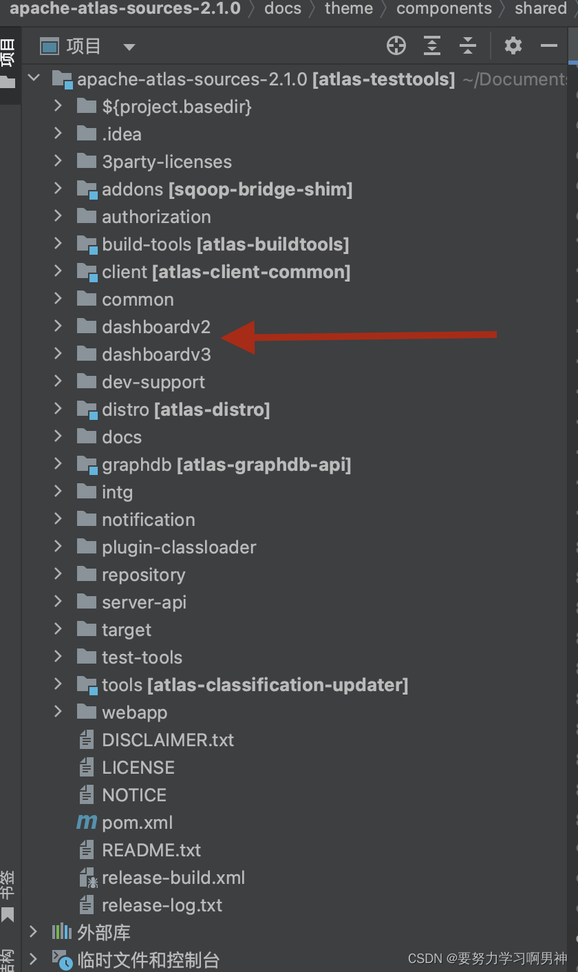Open the LICENSE file
Image resolution: width=578 pixels, height=972 pixels.
point(138,767)
